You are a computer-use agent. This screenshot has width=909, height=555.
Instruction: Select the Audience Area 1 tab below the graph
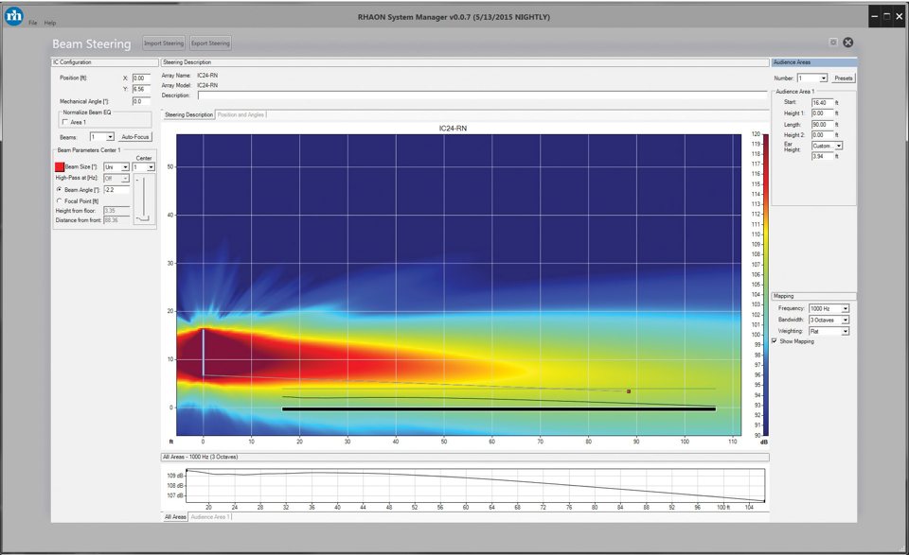pyautogui.click(x=210, y=517)
